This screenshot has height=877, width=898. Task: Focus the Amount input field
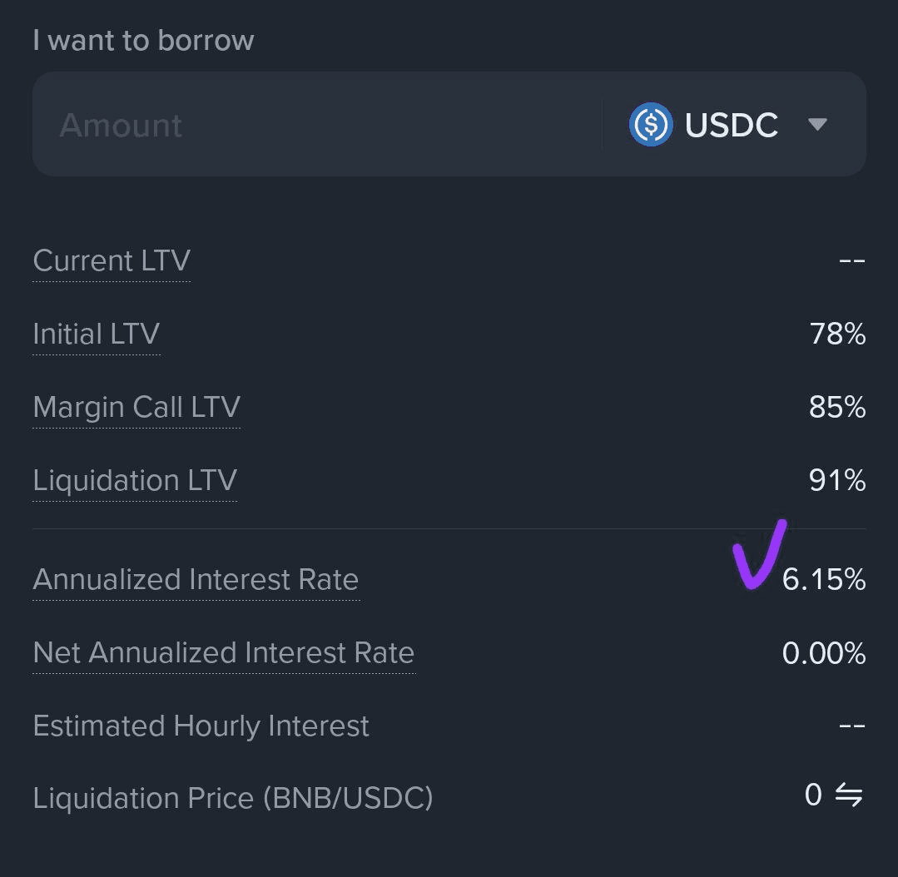pos(316,124)
